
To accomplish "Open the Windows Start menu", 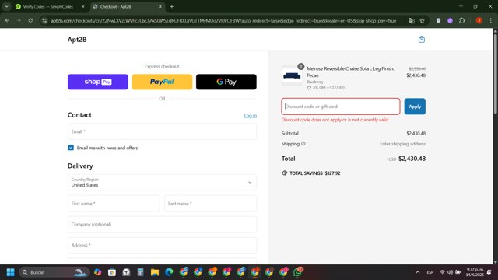I will click(x=10, y=272).
